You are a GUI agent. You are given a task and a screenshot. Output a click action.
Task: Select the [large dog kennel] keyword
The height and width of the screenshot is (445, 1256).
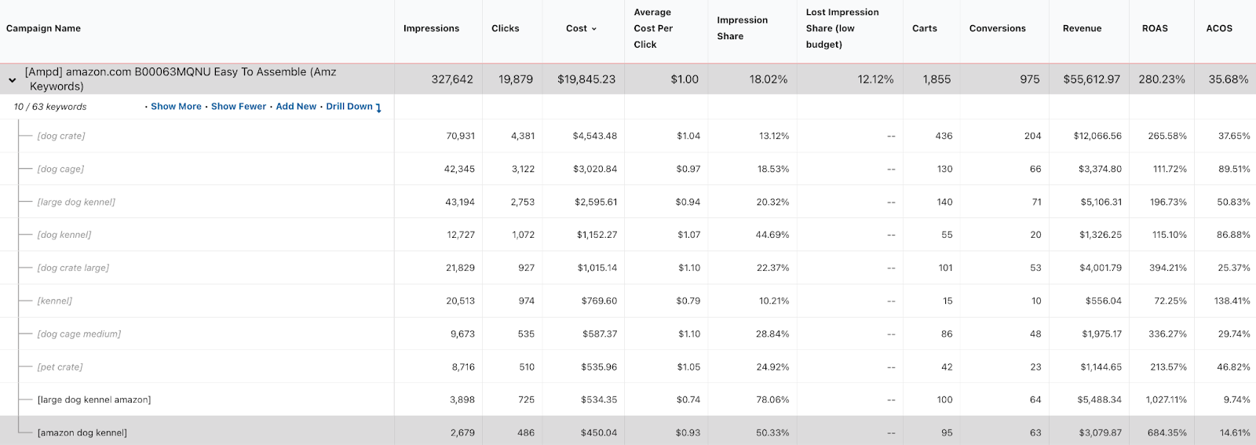tap(76, 202)
